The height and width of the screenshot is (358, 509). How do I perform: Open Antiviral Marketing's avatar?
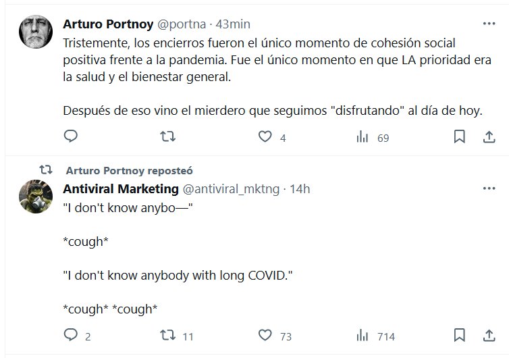click(x=36, y=197)
